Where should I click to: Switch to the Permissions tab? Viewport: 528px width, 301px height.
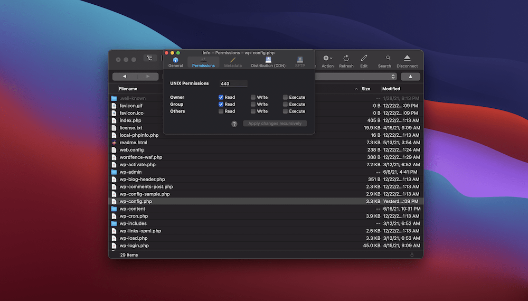[203, 62]
